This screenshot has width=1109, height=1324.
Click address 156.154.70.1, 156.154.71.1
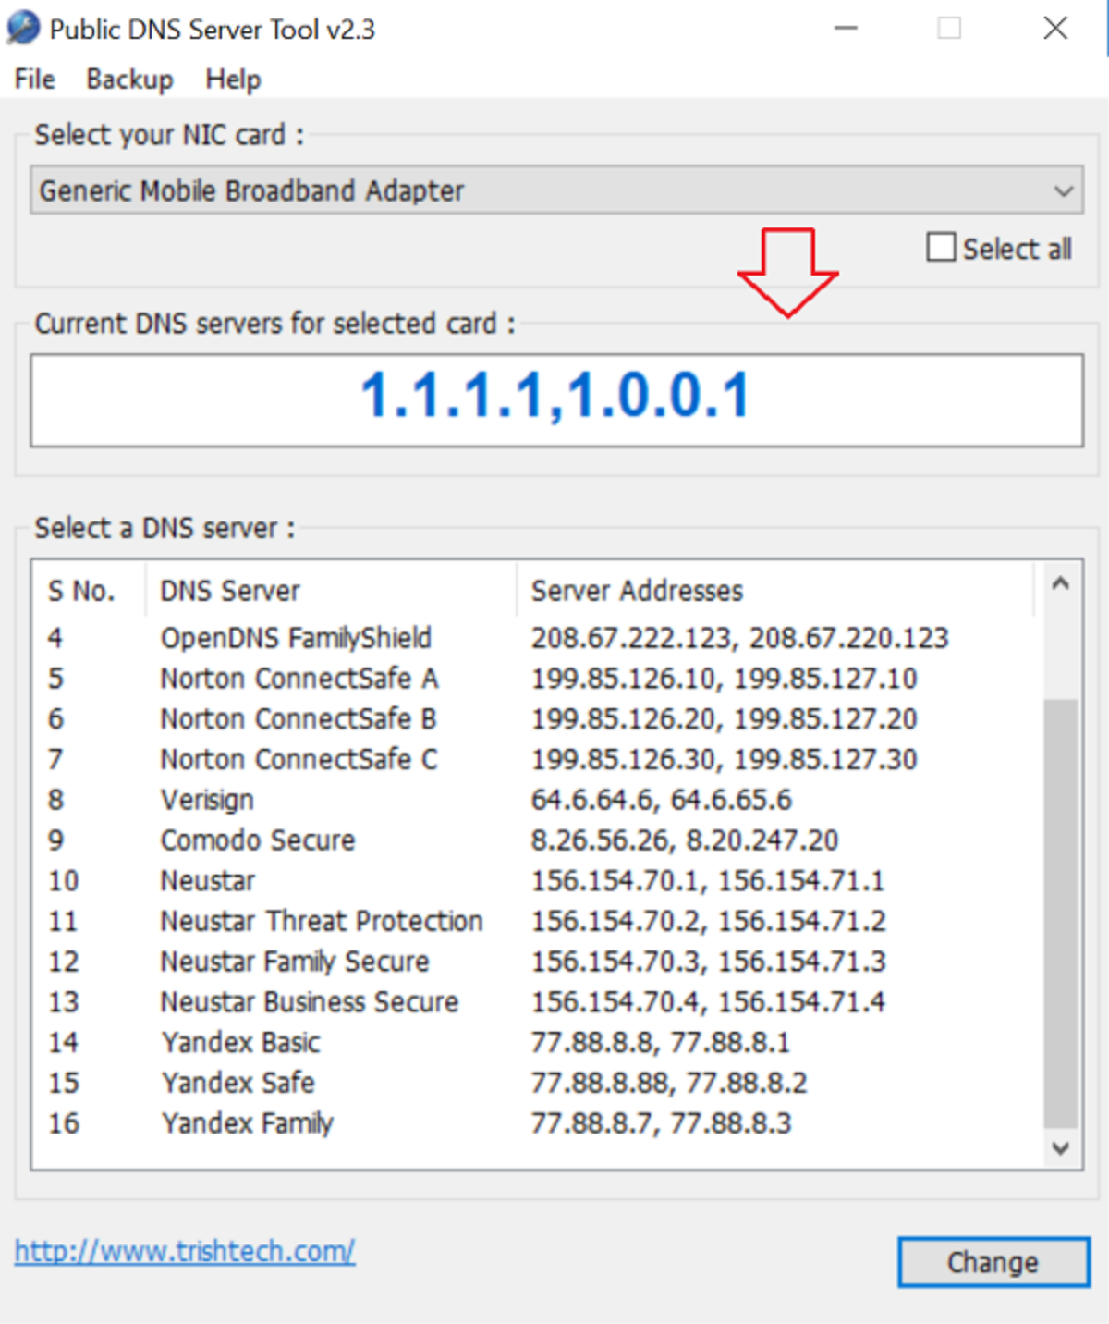[x=708, y=881]
